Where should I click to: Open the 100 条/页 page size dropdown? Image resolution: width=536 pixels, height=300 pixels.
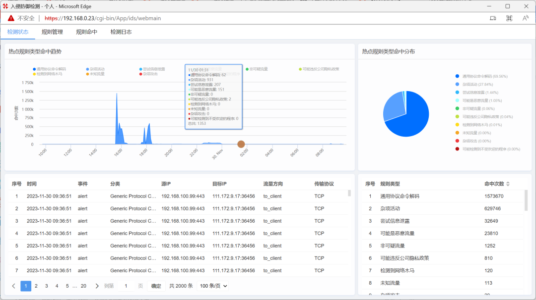213,286
